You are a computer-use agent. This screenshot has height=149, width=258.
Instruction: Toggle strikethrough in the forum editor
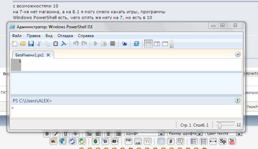[75, 134]
